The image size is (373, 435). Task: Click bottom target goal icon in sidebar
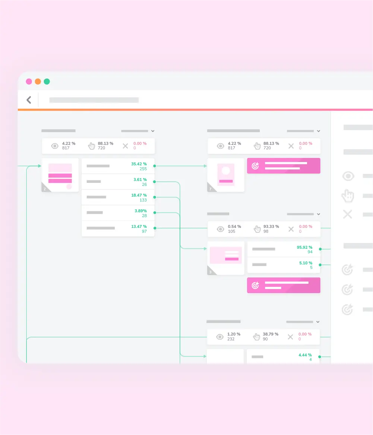point(347,309)
